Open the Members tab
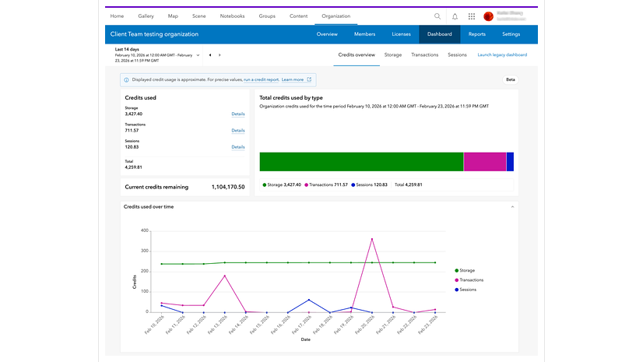Image resolution: width=643 pixels, height=362 pixels. [364, 34]
